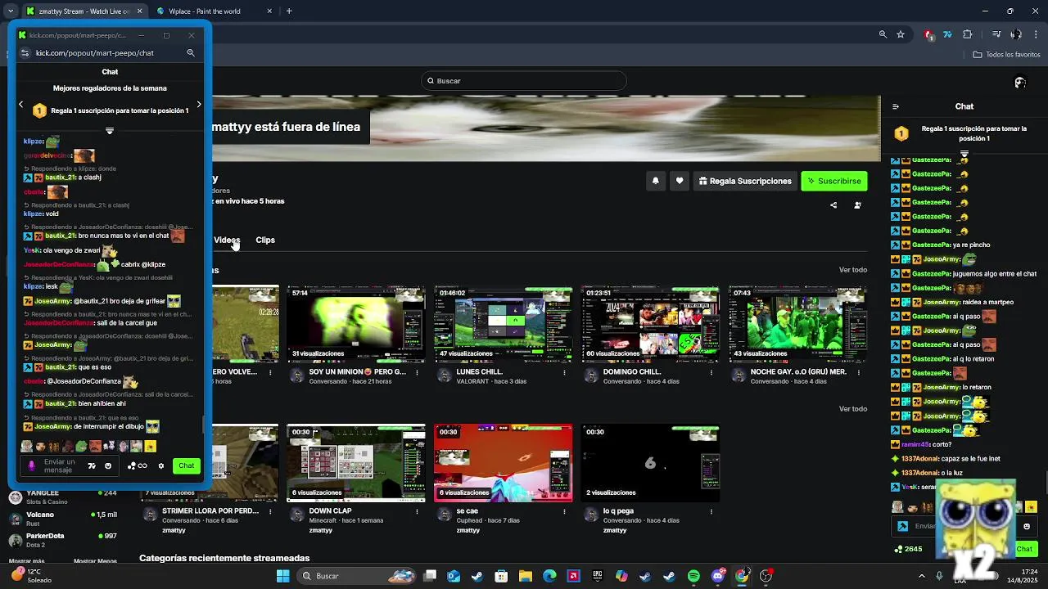Open the Wplace - Paint the world tab
This screenshot has width=1048, height=589.
pyautogui.click(x=214, y=11)
